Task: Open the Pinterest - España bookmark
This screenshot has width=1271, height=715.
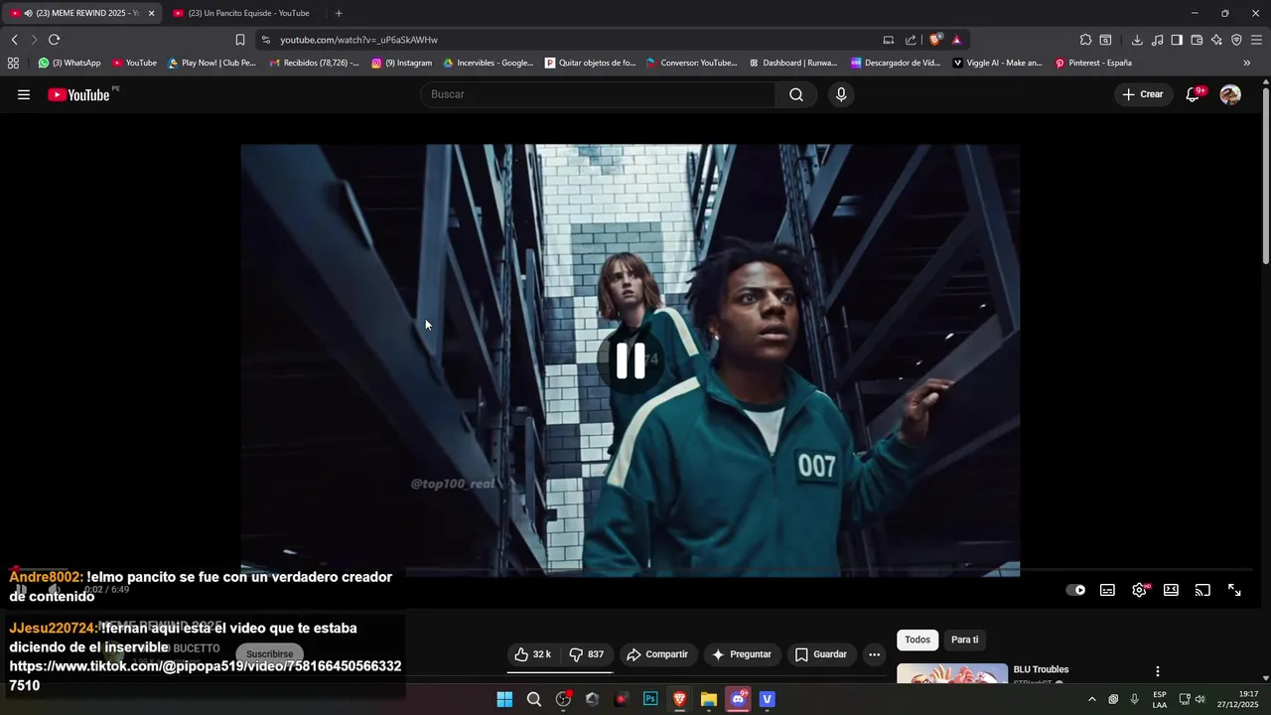Action: coord(1093,63)
